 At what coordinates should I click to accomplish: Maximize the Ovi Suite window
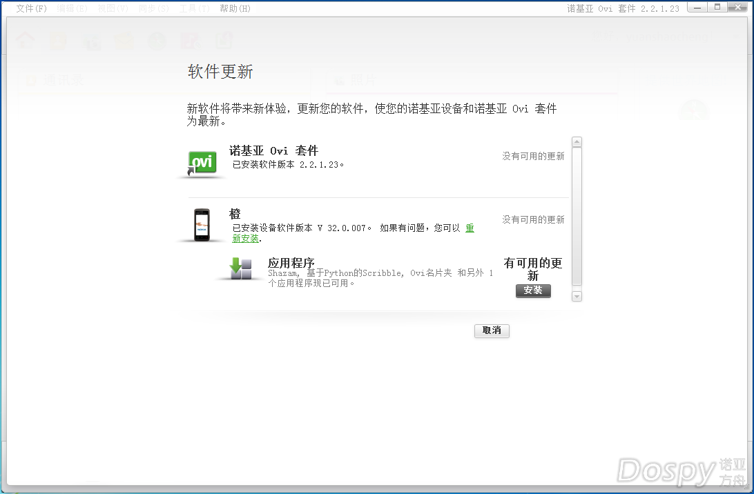717,7
